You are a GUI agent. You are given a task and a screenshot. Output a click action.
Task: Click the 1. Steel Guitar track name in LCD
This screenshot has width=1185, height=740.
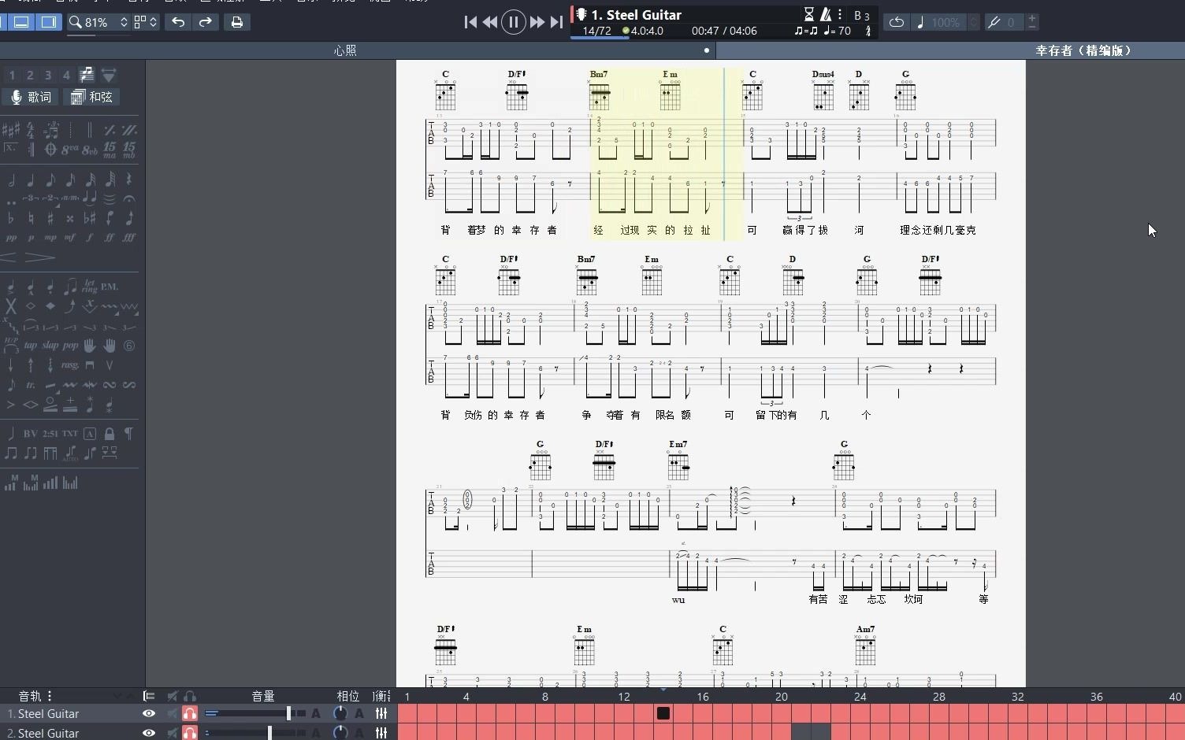637,14
